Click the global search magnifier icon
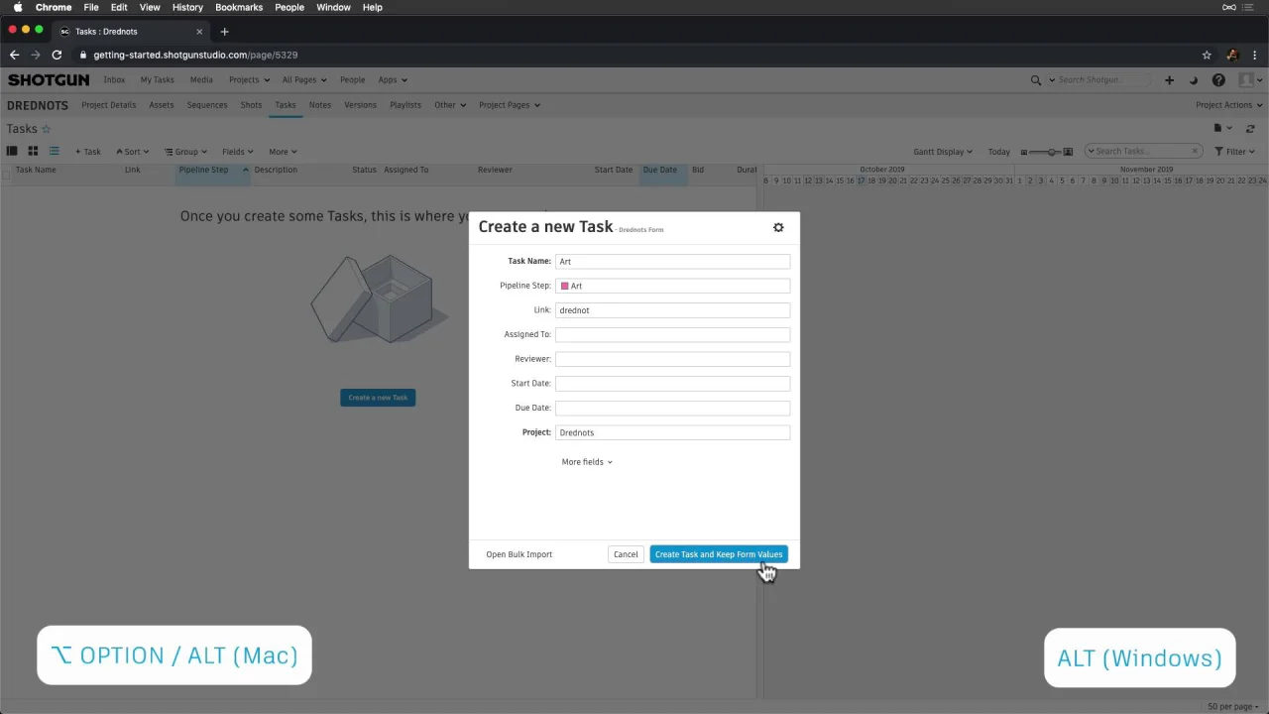 [1036, 80]
